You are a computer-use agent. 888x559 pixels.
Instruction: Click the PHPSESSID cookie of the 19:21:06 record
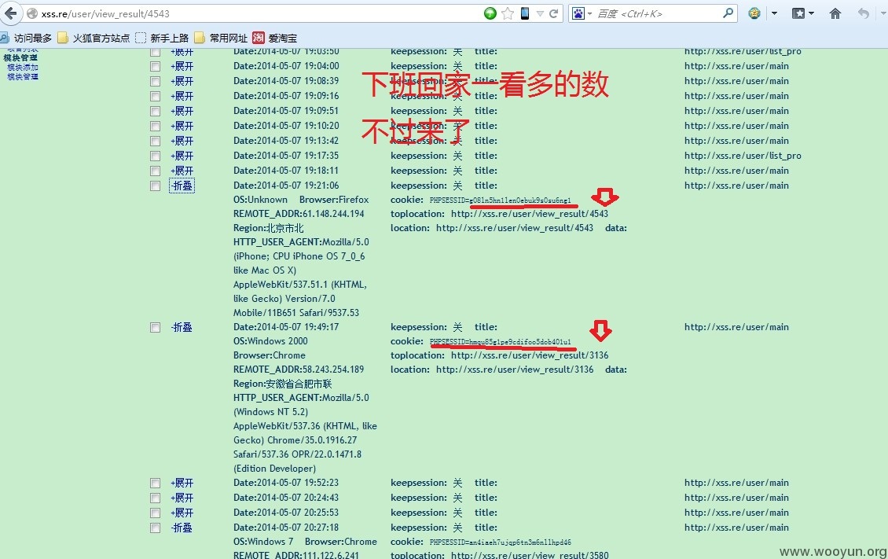(500, 200)
